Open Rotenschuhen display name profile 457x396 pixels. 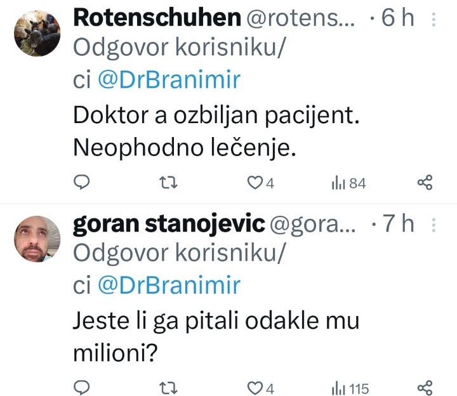coord(157,18)
